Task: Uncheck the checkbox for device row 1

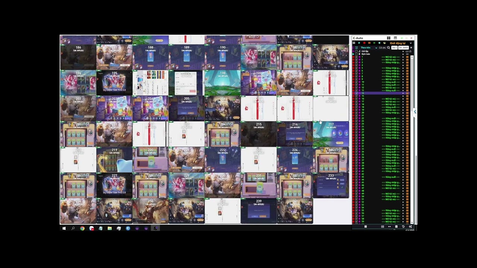Action: click(356, 57)
